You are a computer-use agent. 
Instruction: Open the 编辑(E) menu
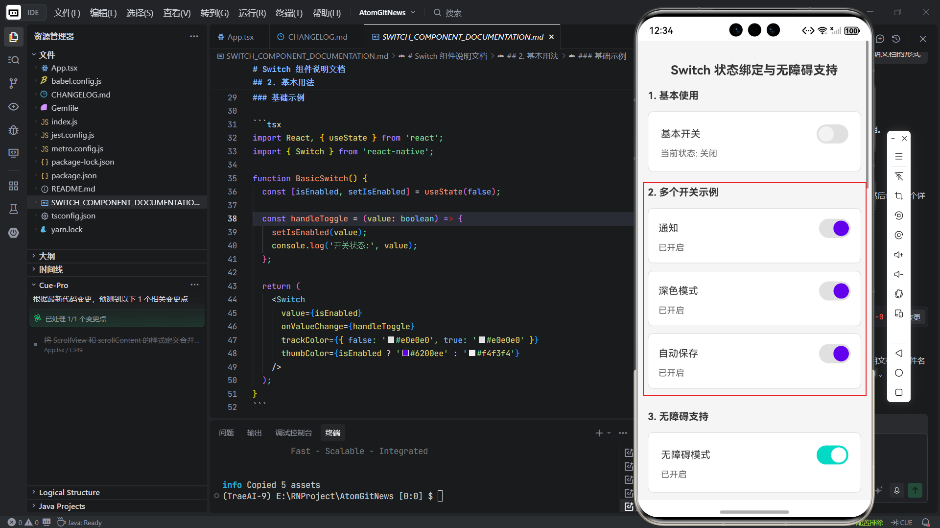(103, 13)
